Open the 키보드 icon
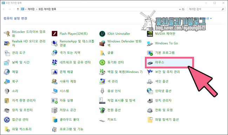 (102, 121)
